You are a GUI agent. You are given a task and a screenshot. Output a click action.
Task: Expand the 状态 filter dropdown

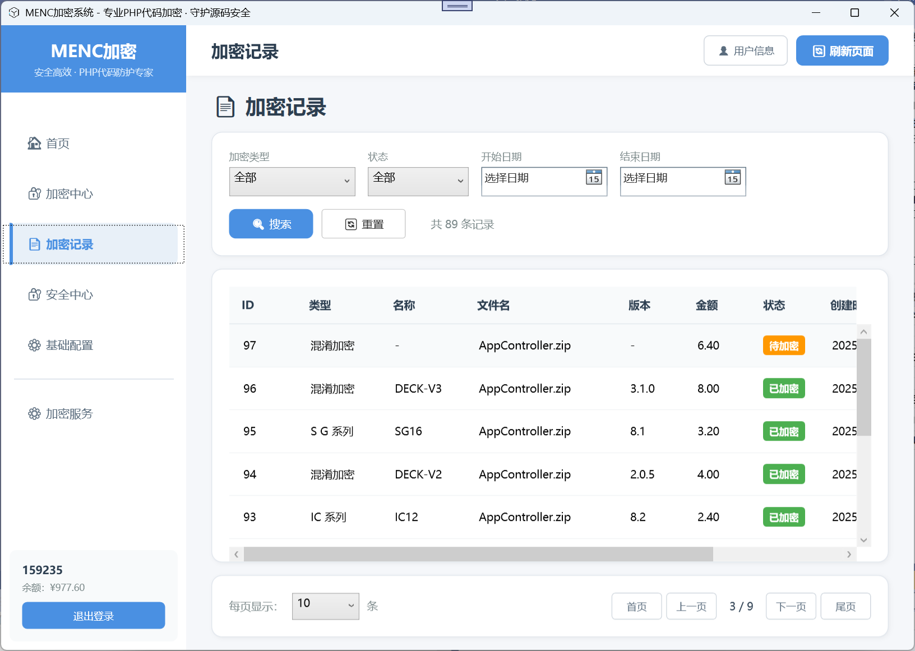pyautogui.click(x=418, y=181)
